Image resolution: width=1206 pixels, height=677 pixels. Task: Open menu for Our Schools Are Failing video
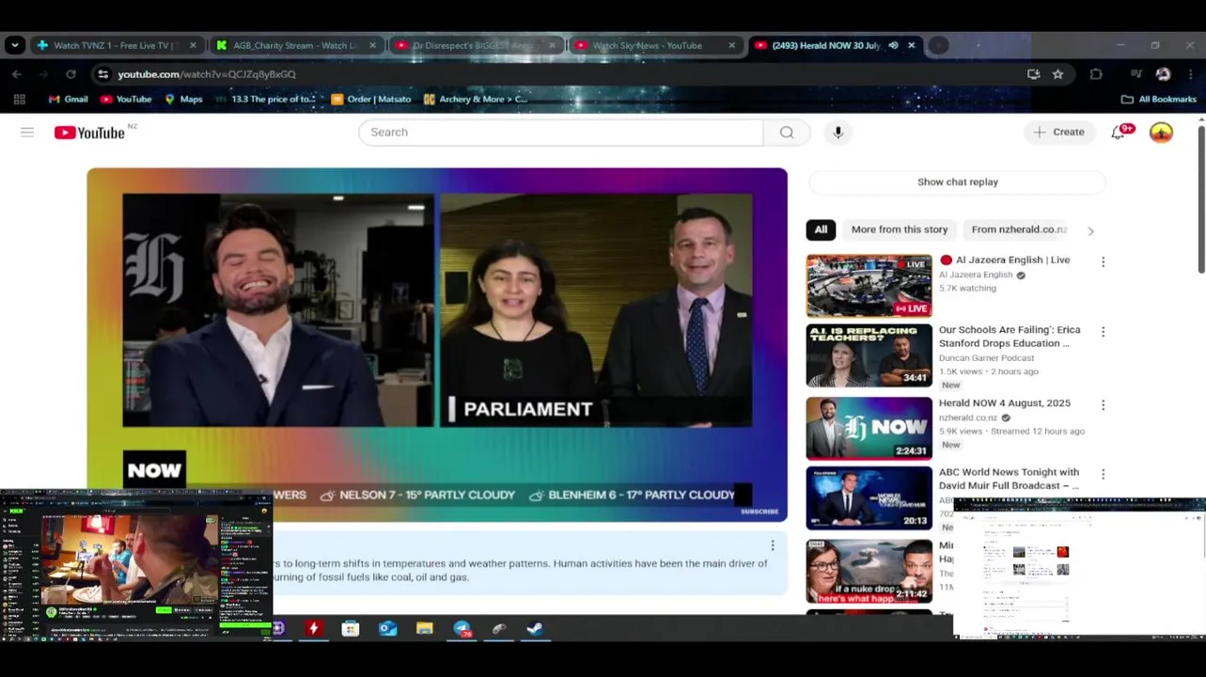point(1103,332)
